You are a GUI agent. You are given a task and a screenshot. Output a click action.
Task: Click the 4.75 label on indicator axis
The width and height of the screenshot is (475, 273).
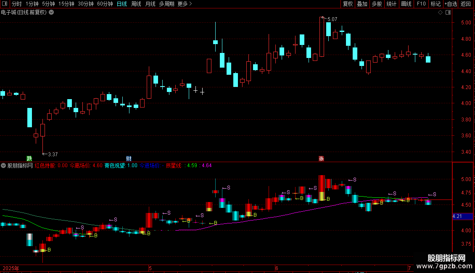(466, 192)
